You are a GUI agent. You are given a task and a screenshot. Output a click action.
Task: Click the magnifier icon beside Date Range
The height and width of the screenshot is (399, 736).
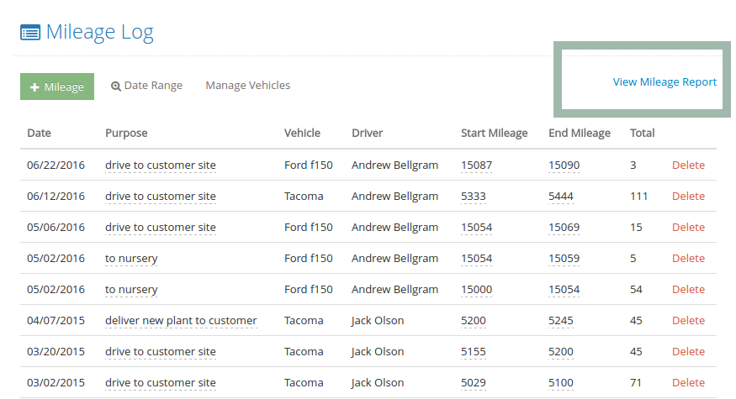(x=115, y=87)
